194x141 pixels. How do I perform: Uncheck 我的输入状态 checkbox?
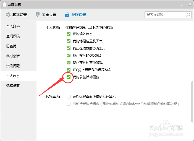[x=69, y=34]
